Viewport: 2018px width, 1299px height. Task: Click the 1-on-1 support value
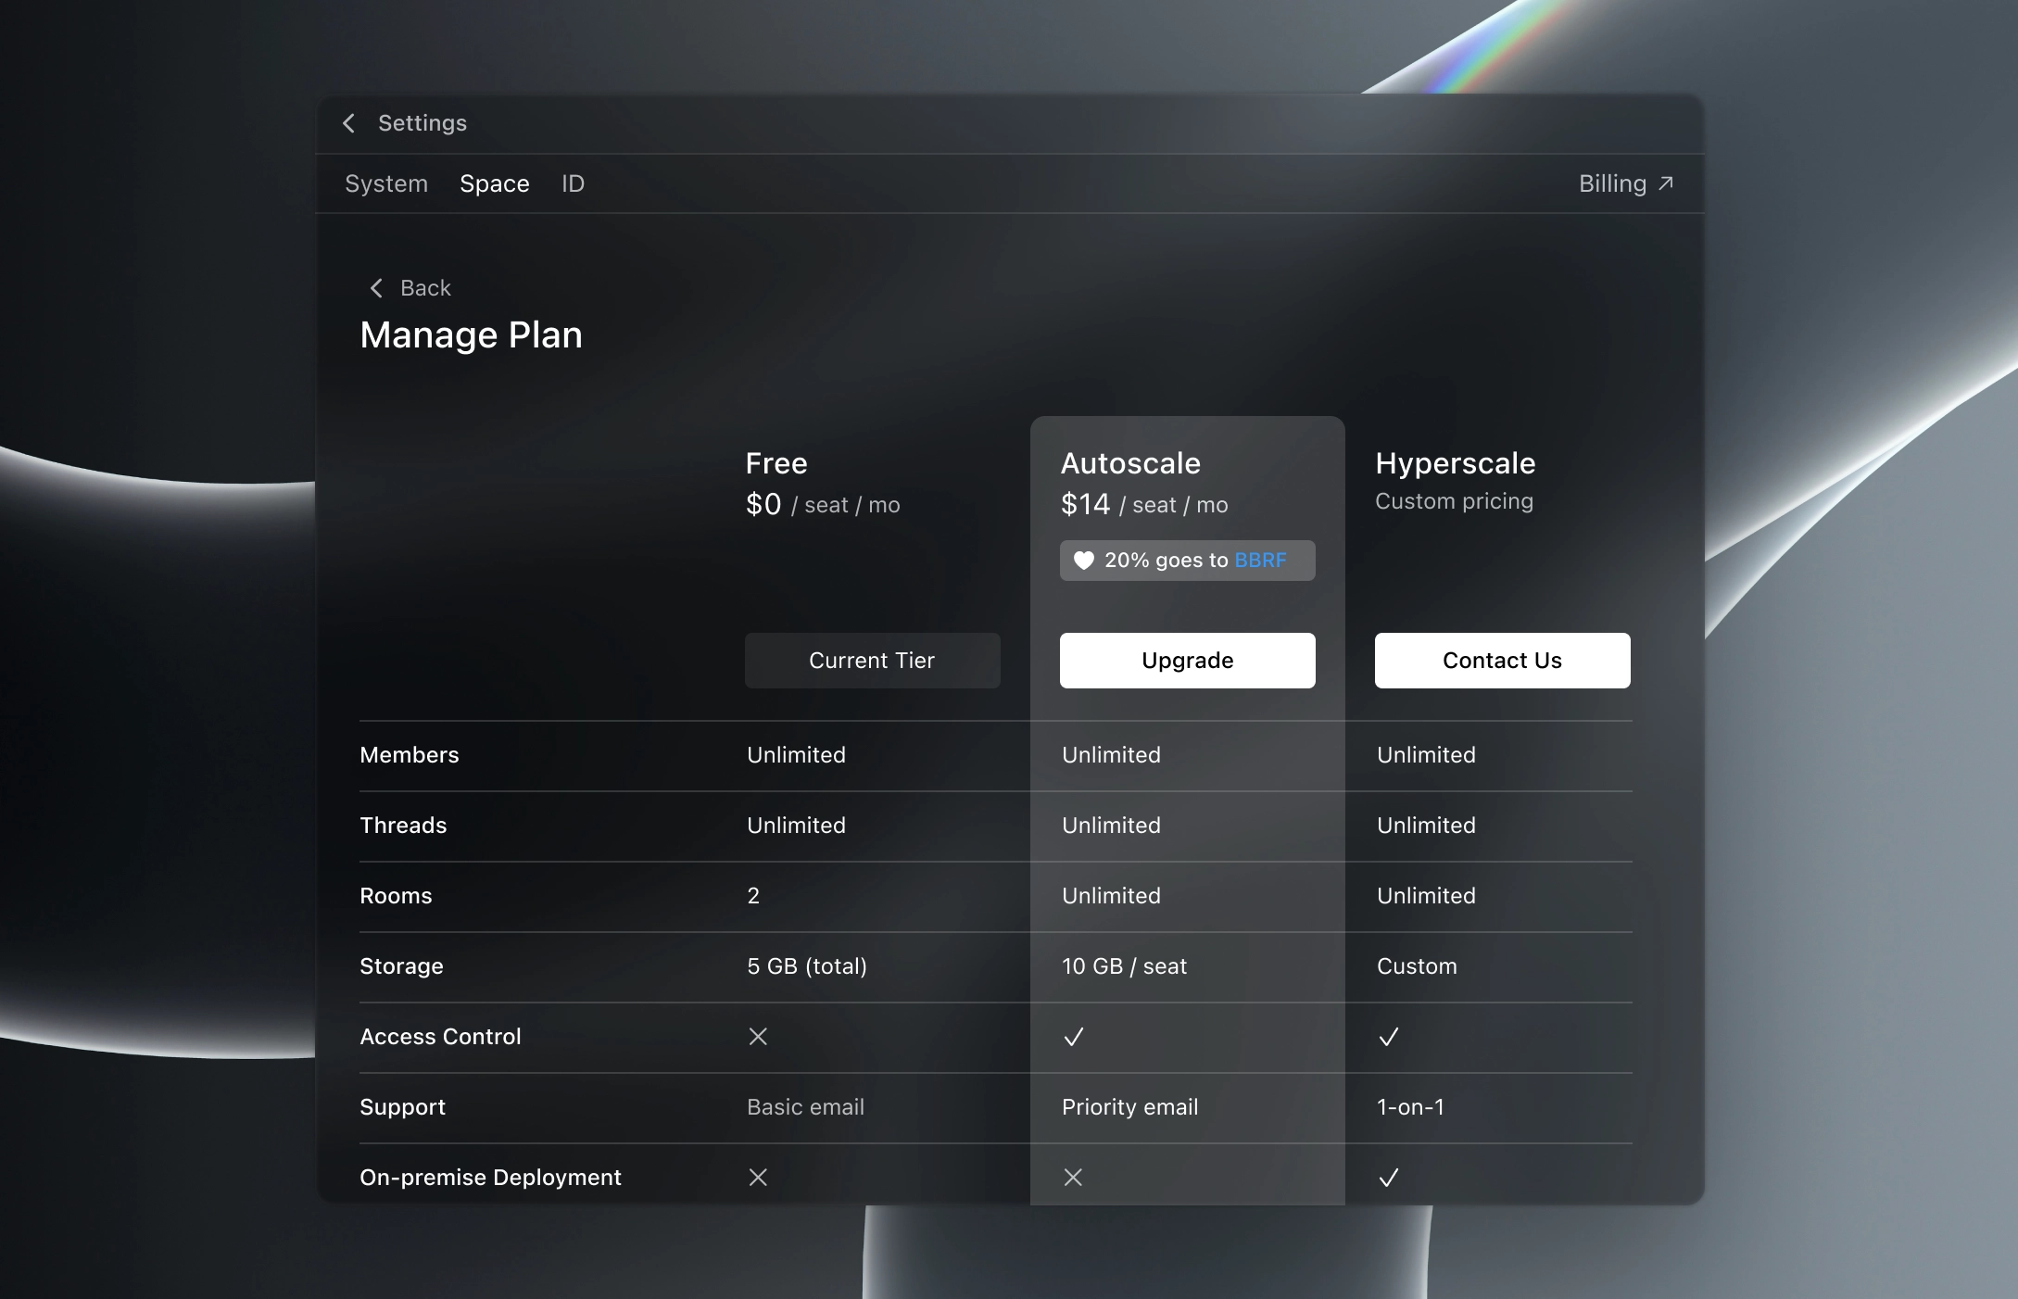1410,1107
